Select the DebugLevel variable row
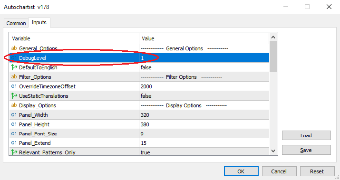This screenshot has width=340, height=180. pyautogui.click(x=139, y=58)
